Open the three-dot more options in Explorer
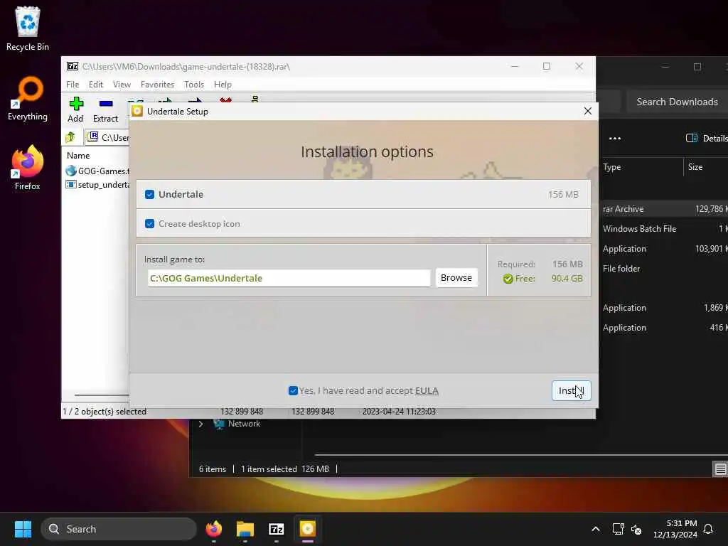The image size is (728, 546). pos(615,139)
